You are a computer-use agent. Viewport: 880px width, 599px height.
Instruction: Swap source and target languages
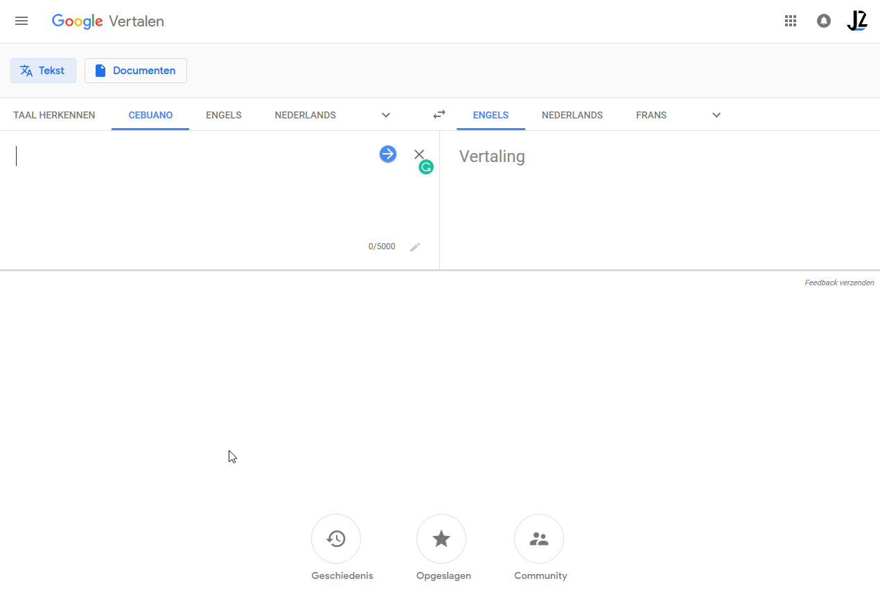coord(439,115)
